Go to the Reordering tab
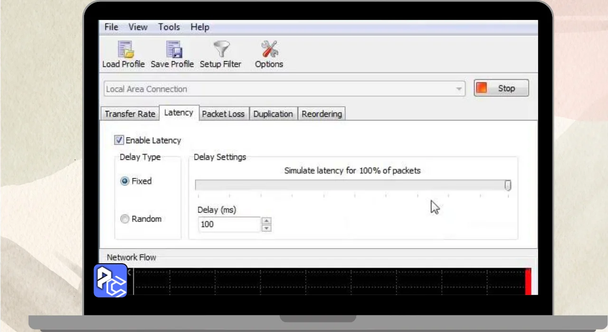Viewport: 608px width, 332px height. (322, 114)
